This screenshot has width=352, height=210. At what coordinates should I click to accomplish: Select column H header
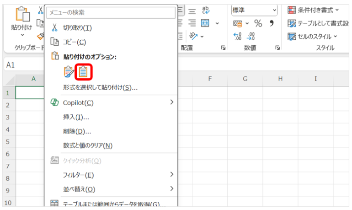pos(280,79)
